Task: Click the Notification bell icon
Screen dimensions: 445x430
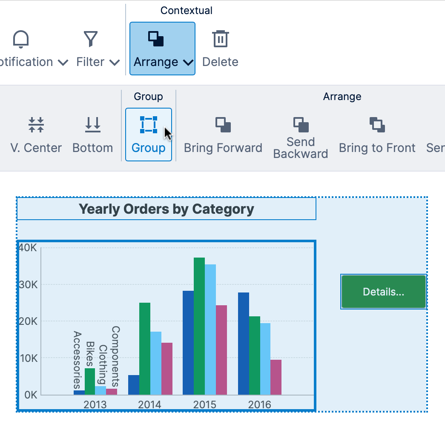Action: click(x=21, y=39)
